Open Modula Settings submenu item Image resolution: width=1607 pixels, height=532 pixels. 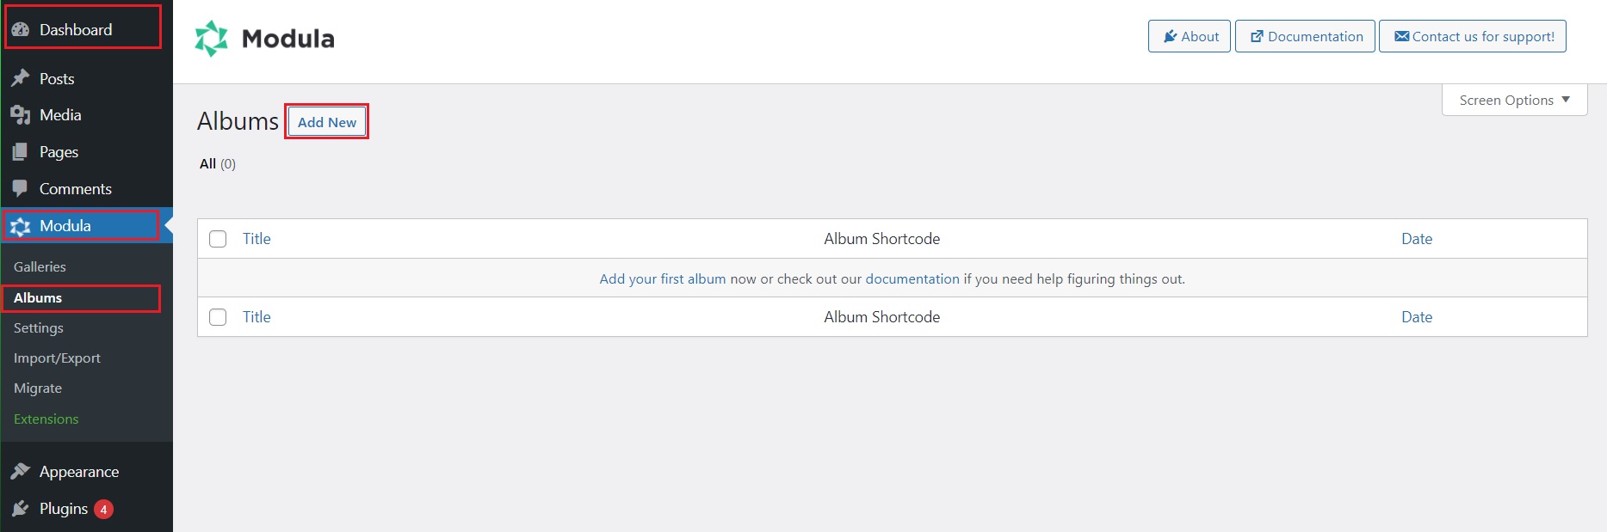(39, 327)
